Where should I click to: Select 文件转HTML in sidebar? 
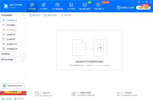(13, 44)
